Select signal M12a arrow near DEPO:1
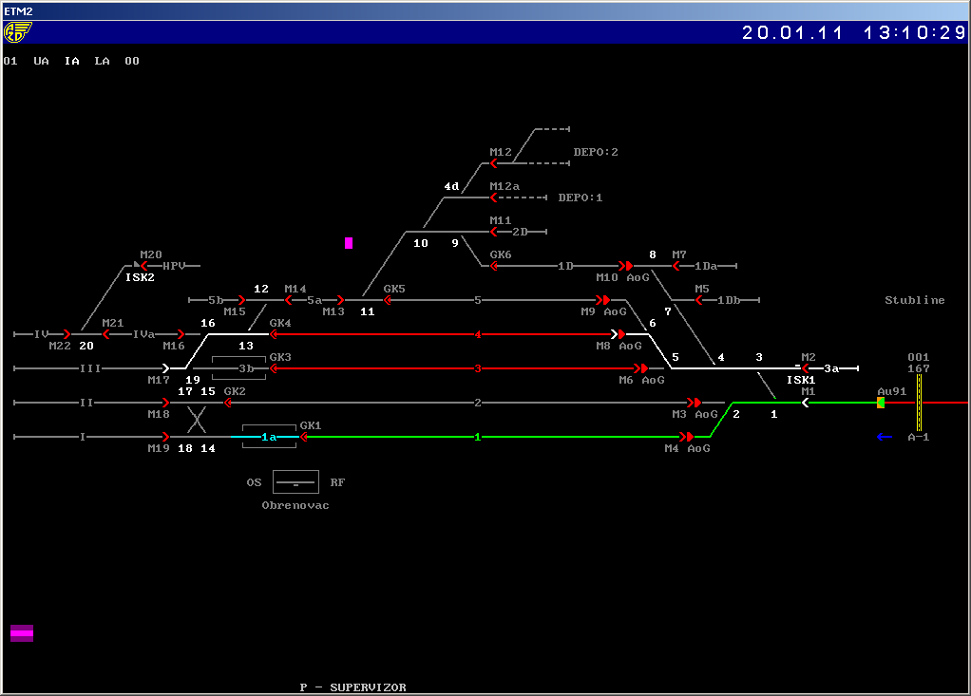This screenshot has height=696, width=971. tap(493, 198)
